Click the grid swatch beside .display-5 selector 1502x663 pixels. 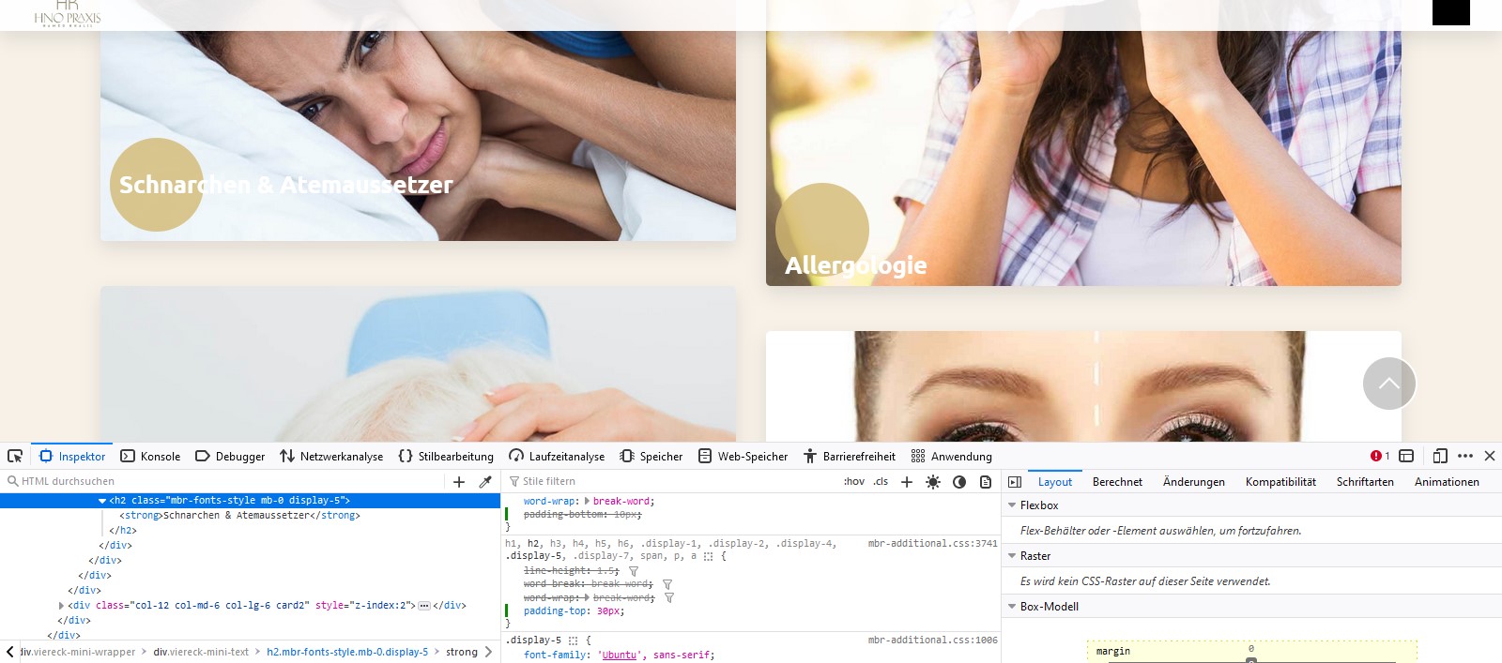click(573, 640)
